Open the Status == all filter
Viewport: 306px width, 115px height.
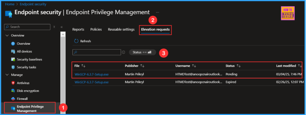(143, 52)
